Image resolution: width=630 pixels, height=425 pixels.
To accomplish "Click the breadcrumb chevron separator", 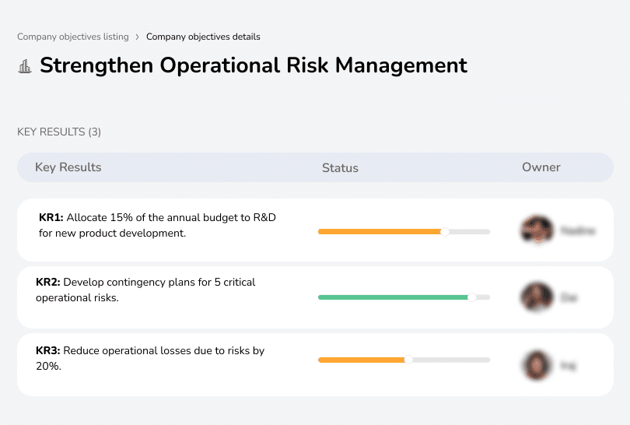I will pyautogui.click(x=138, y=37).
